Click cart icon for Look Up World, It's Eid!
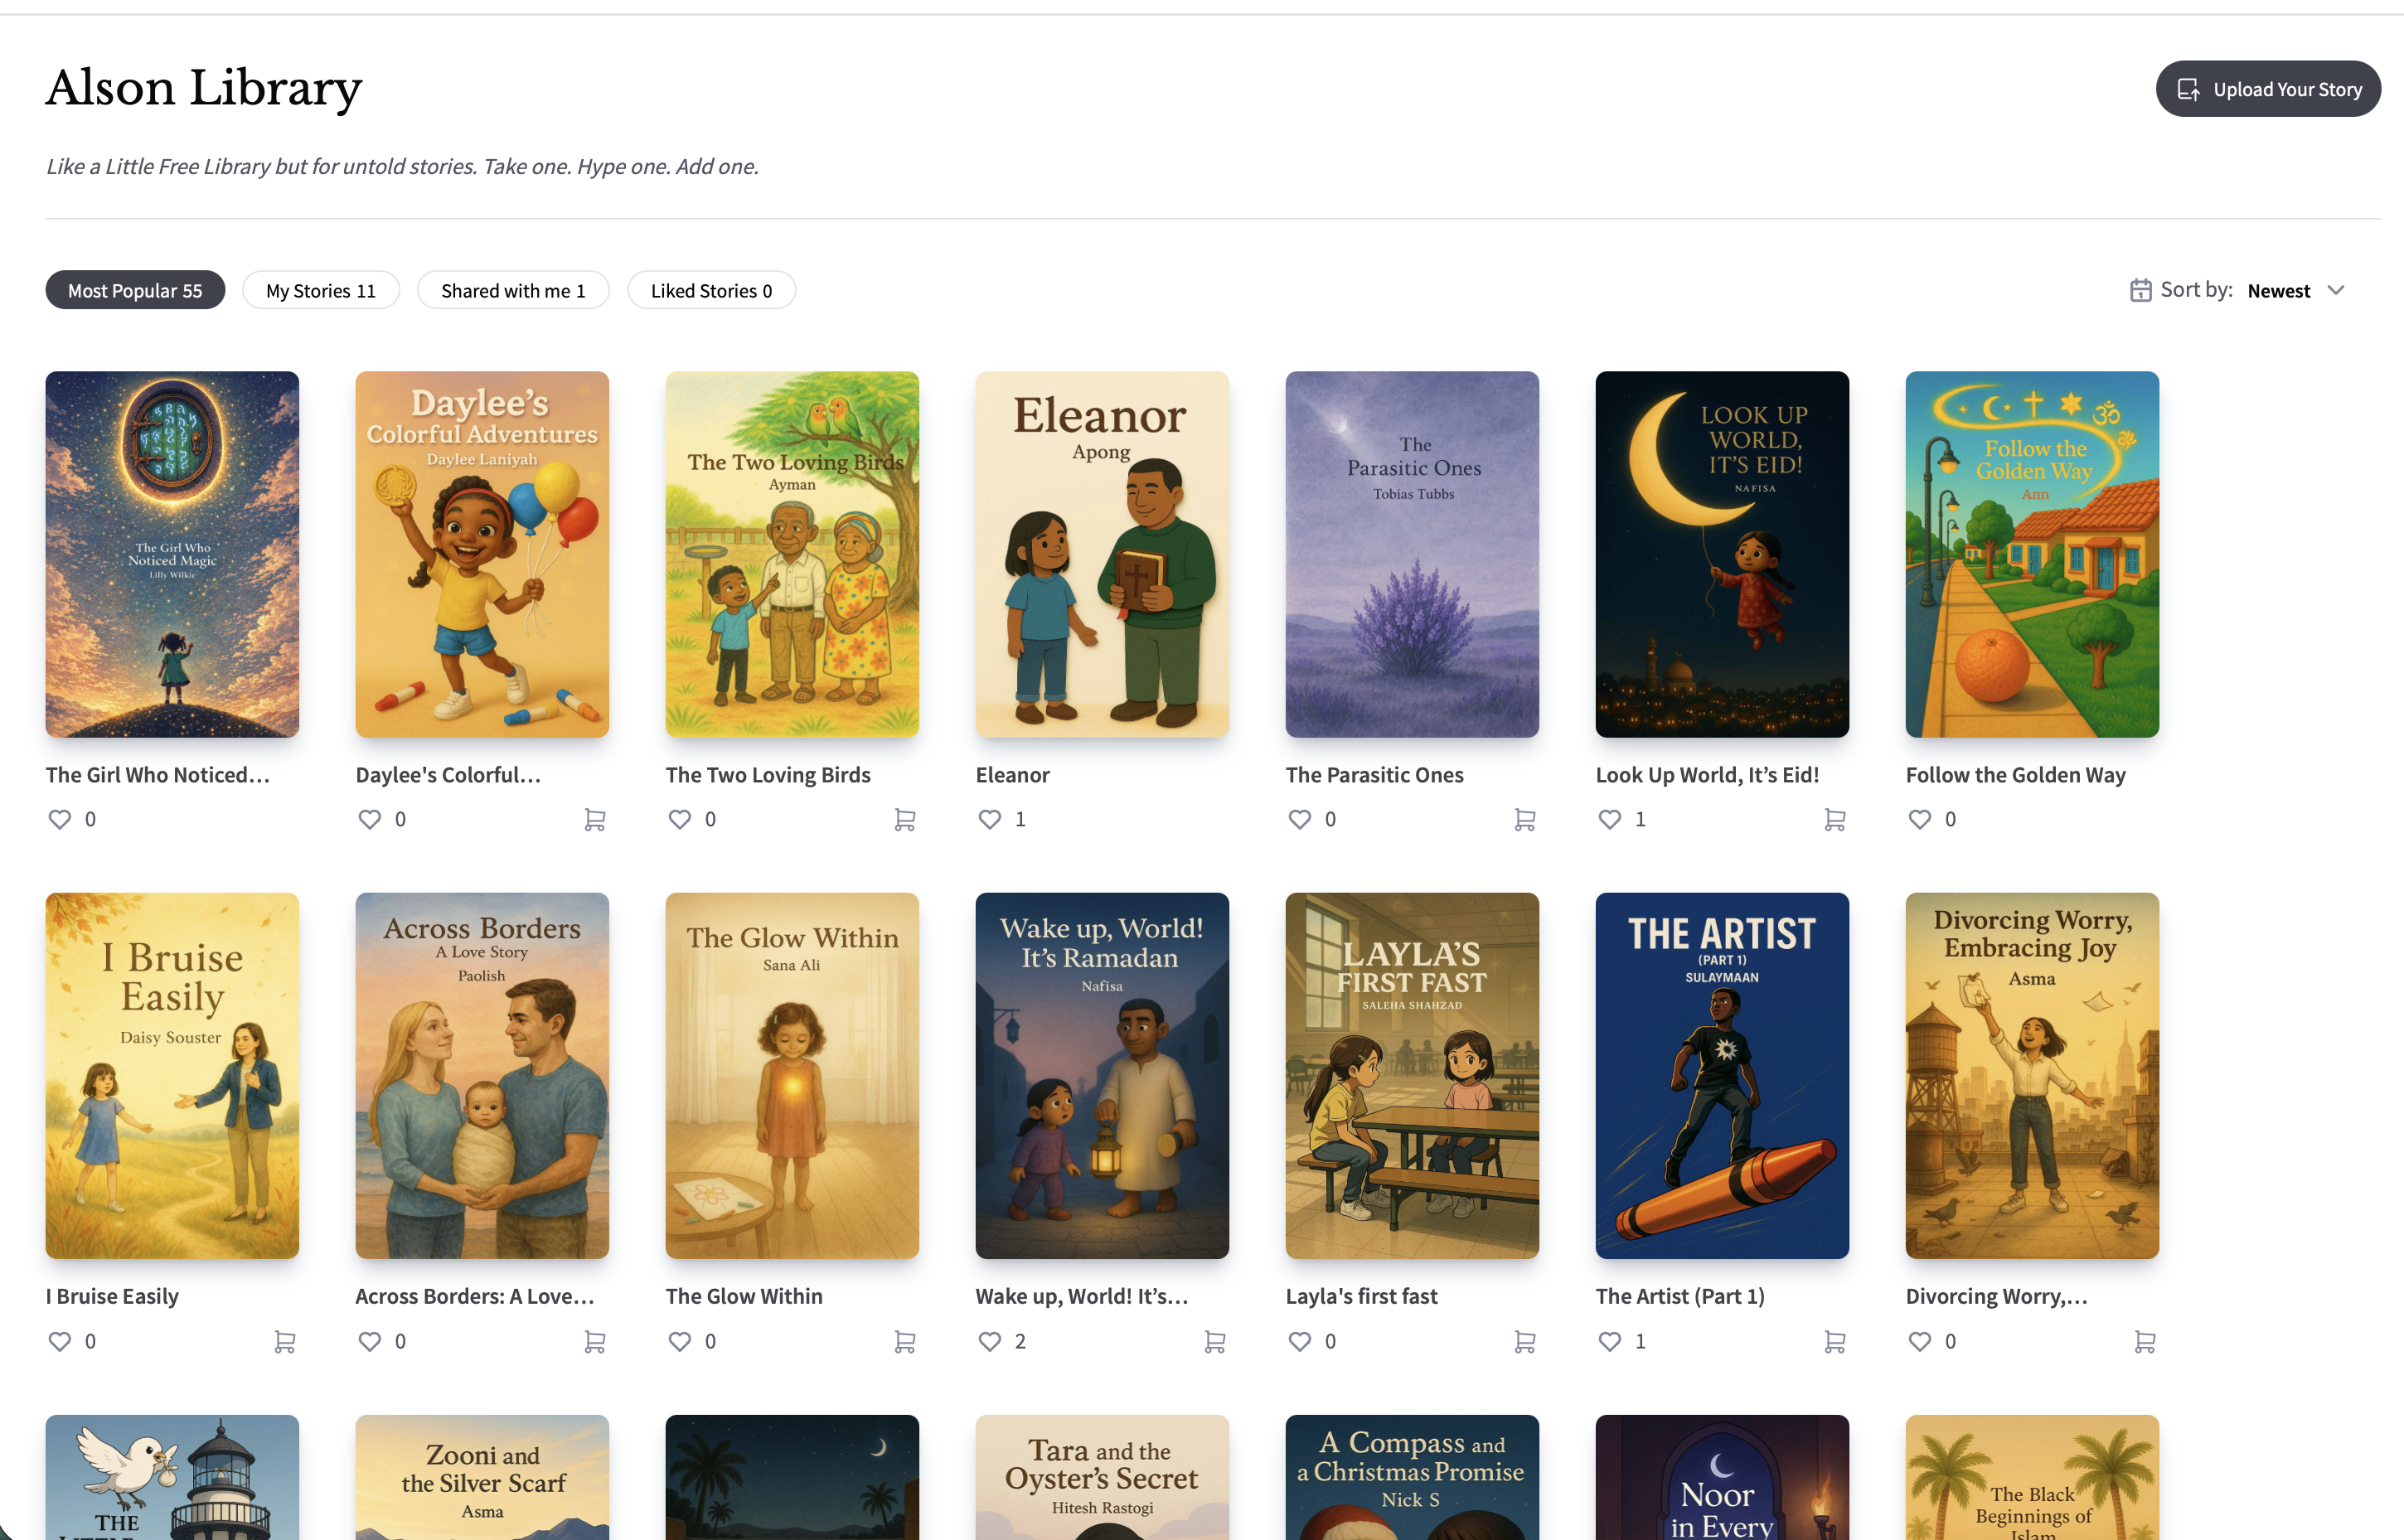The height and width of the screenshot is (1540, 2404). tap(1835, 819)
